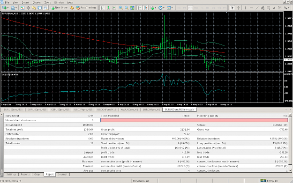The height and width of the screenshot is (183, 293).
Task: Switch chart to bar chart mode
Action: tap(102, 8)
